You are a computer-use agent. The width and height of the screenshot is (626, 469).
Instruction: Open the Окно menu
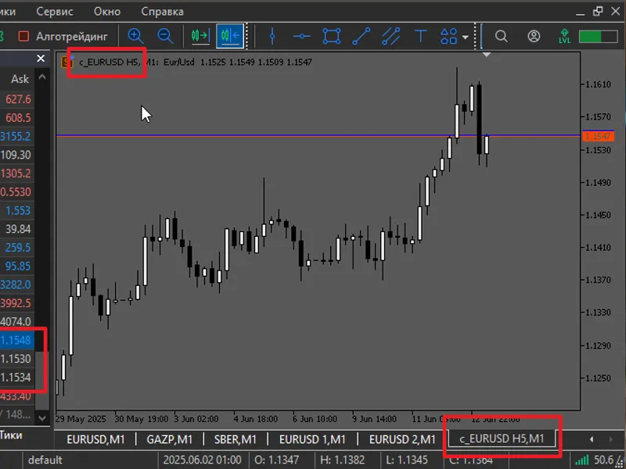tap(107, 12)
